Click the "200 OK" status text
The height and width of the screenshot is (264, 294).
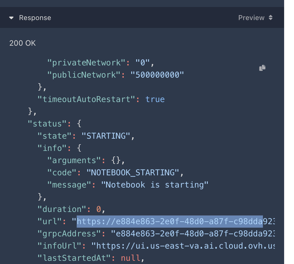(x=22, y=43)
